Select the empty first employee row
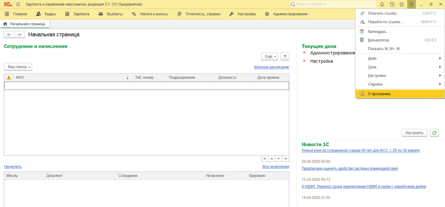445x207 pixels. click(146, 86)
